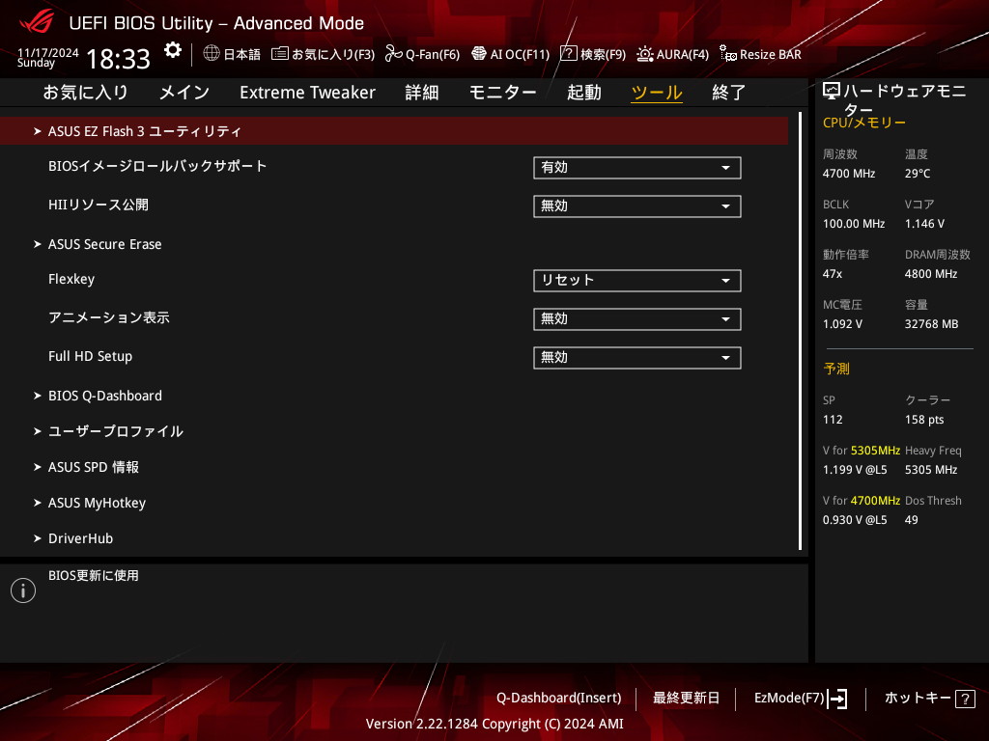
Task: Expand ASUS SPD 情報 submenu
Action: click(94, 468)
